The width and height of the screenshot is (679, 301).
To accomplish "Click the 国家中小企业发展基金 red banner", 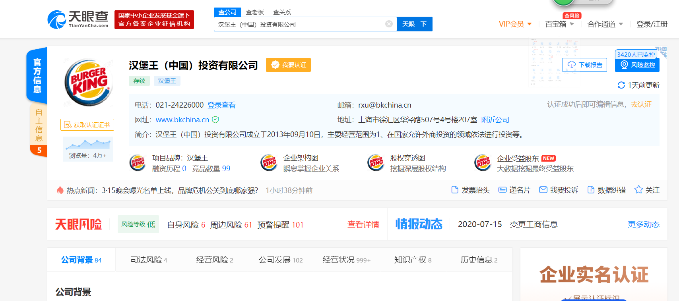I will (154, 19).
